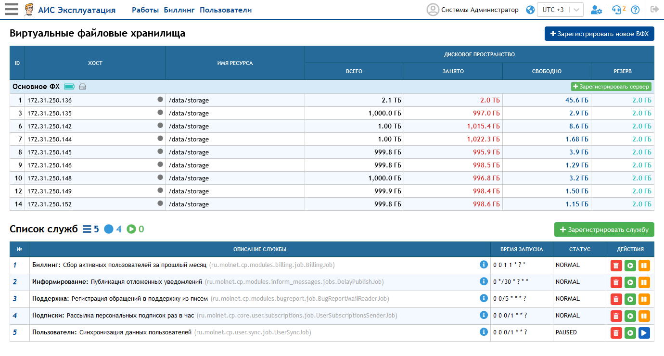Click status dot for host 172.31.250.136
664x356 pixels.
[x=160, y=100]
